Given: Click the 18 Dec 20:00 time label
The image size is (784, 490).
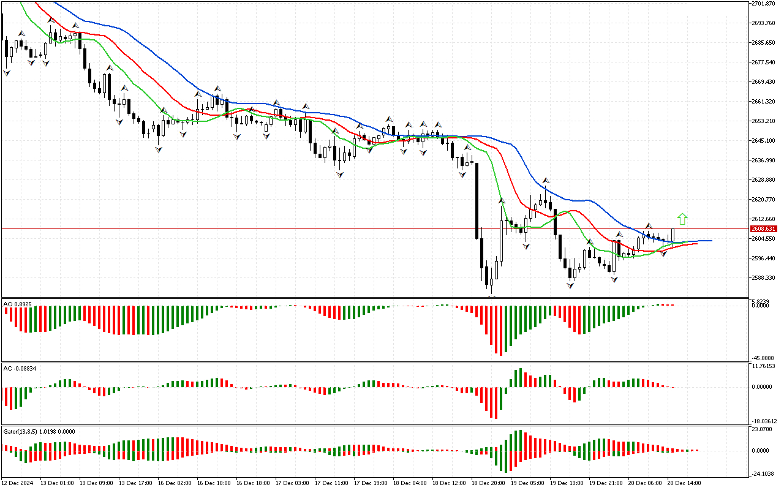Looking at the screenshot, I should click(x=488, y=483).
